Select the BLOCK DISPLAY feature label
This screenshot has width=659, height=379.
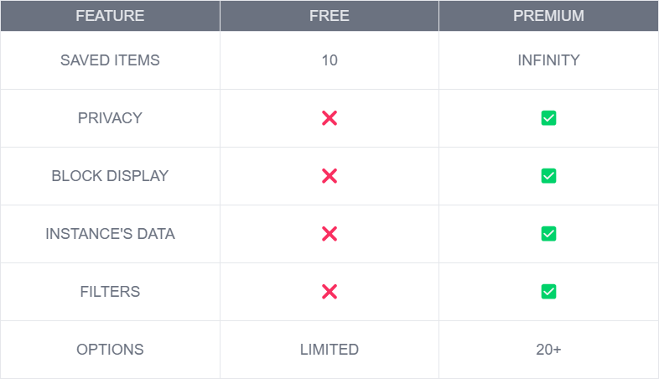click(110, 176)
